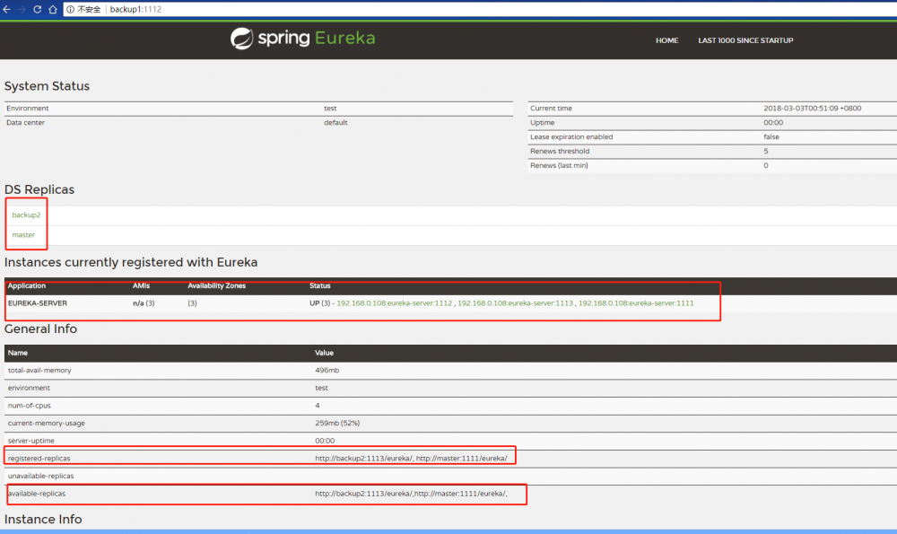The height and width of the screenshot is (534, 897).
Task: Select the num-of-cpus value 4
Action: pos(318,406)
